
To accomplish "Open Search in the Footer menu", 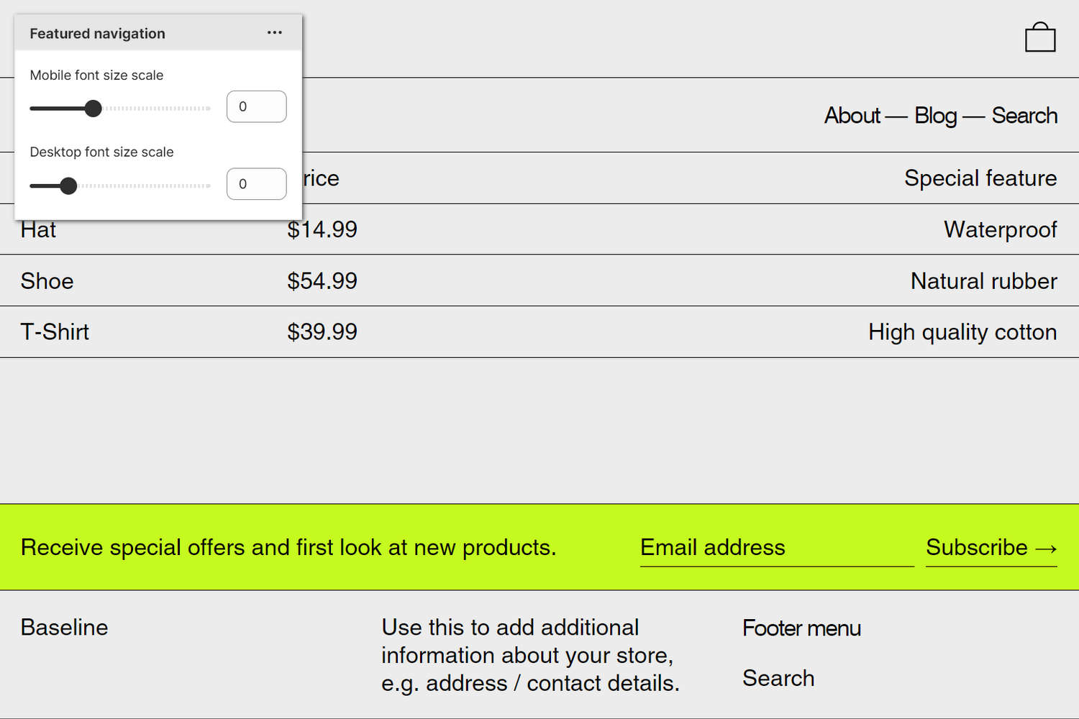I will pyautogui.click(x=778, y=677).
